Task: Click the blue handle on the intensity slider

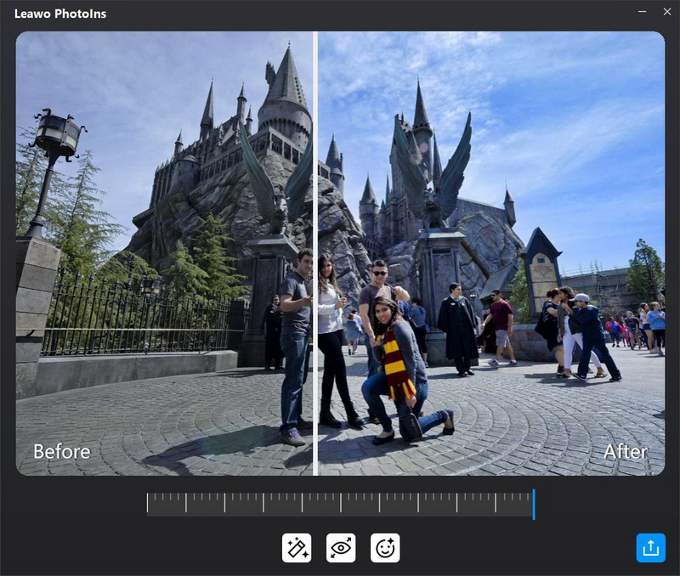Action: [x=533, y=504]
